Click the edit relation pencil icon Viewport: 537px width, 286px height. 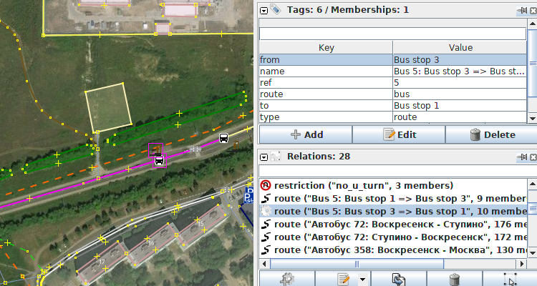pyautogui.click(x=343, y=279)
